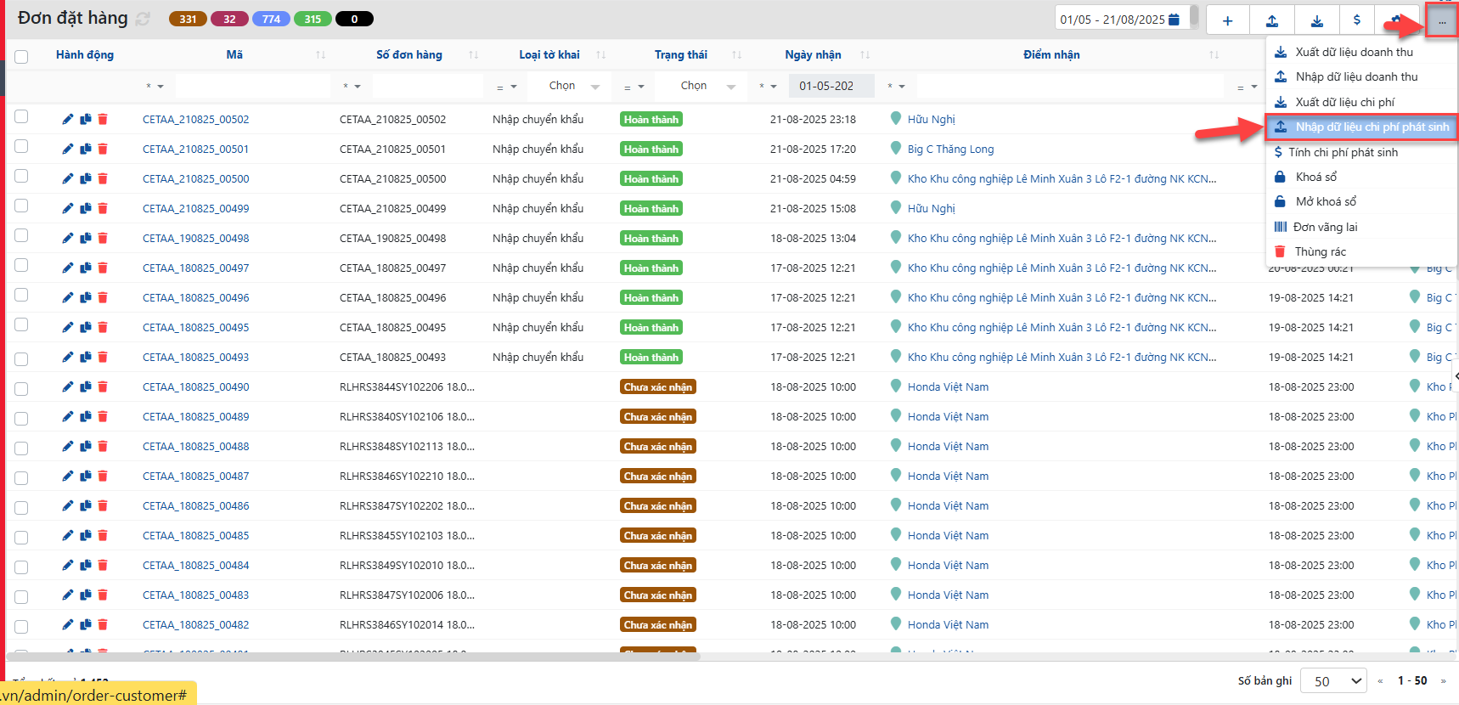Delete order CETAA_210825_00502 with trash icon
This screenshot has height=705, width=1459.
pos(103,119)
